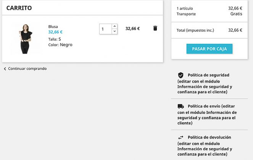Select the Política de seguridad text
Screen dimensions: 253x160
point(208,75)
